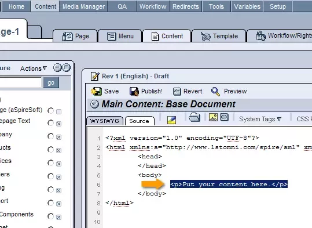Click in the search input field beside go
The image size is (312, 228).
coord(20,82)
